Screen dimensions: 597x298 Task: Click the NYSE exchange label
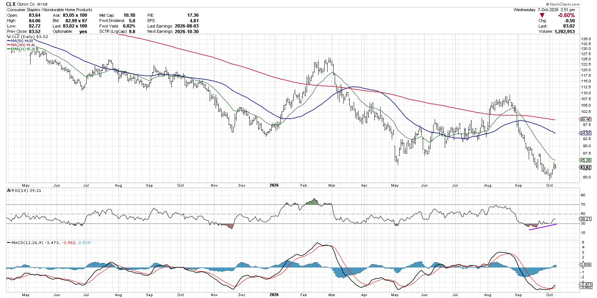pyautogui.click(x=43, y=4)
